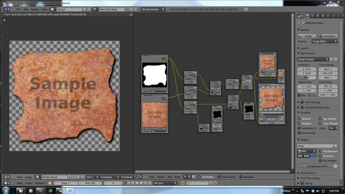Open the File menu
This screenshot has width=345, height=194.
click(x=19, y=9)
